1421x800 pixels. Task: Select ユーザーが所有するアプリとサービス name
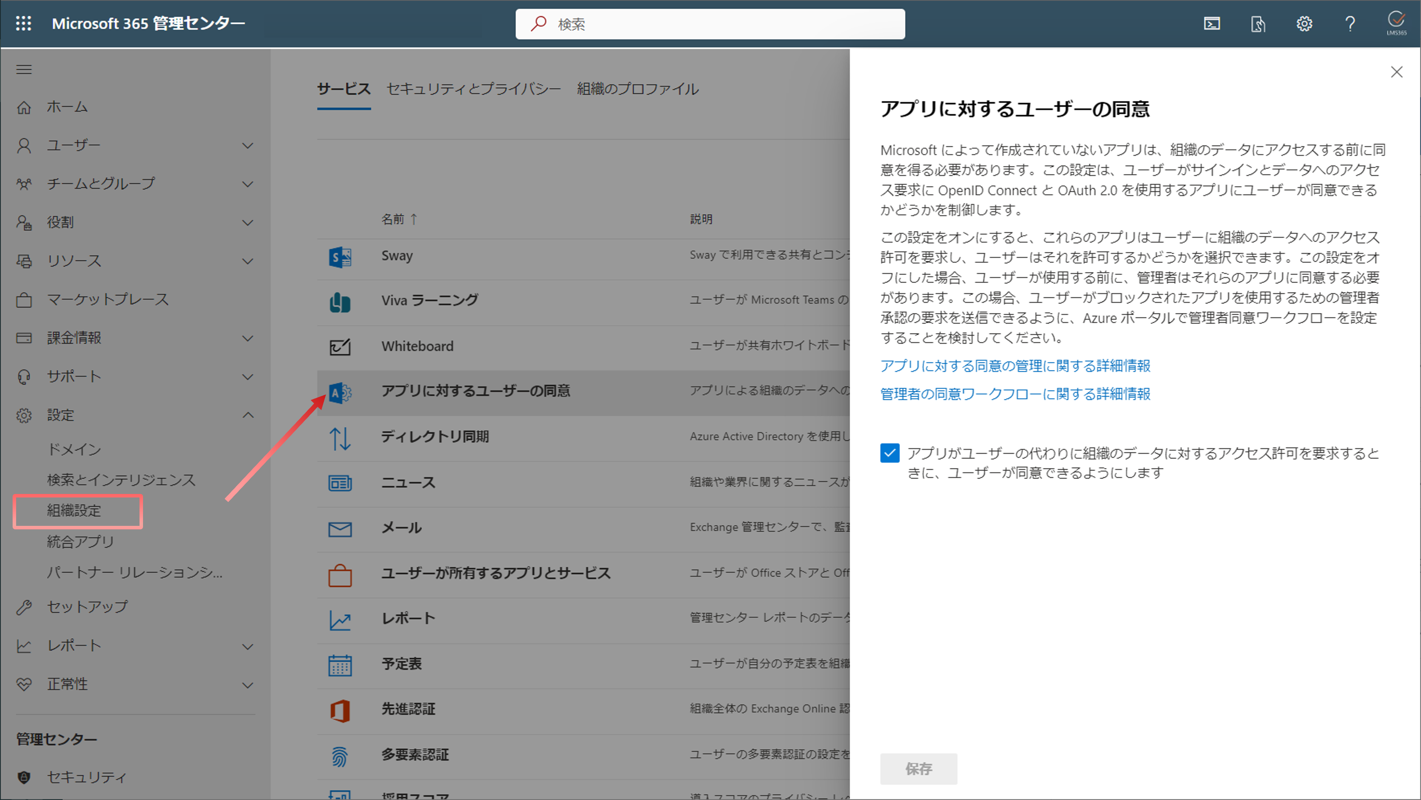[x=496, y=573]
